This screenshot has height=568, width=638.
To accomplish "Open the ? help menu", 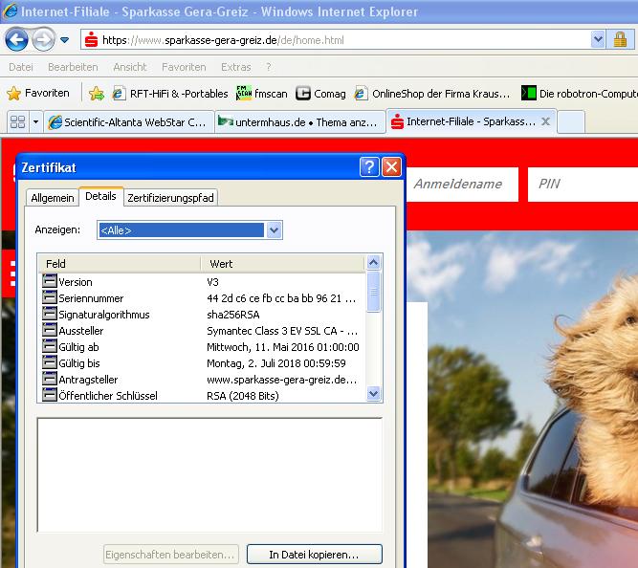I will tap(268, 67).
